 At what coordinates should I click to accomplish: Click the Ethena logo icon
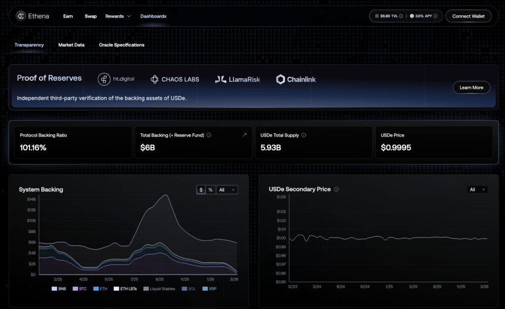coord(21,16)
